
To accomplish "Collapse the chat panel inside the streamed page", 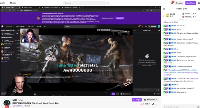I will pos(135,30).
